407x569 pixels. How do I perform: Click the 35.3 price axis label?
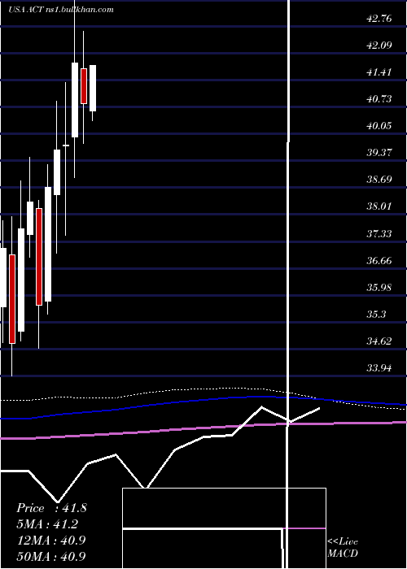(x=376, y=315)
